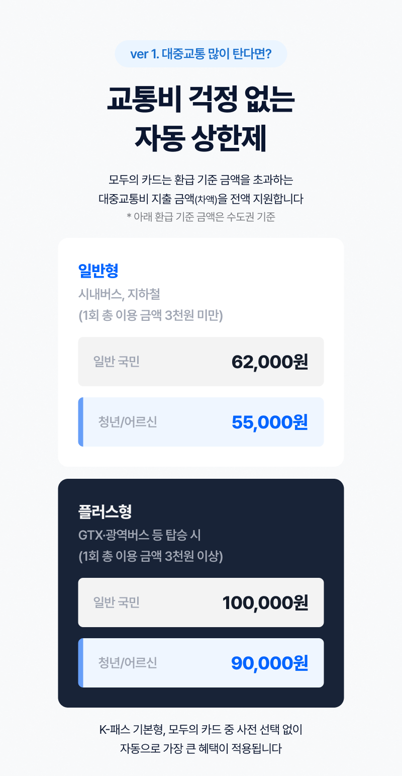Select the 플러스형 card title
This screenshot has width=402, height=776.
click(x=105, y=511)
